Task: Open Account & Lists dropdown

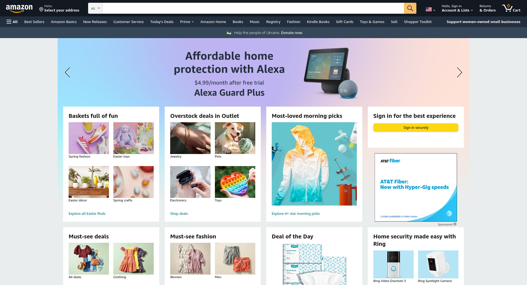Action: coord(457,8)
